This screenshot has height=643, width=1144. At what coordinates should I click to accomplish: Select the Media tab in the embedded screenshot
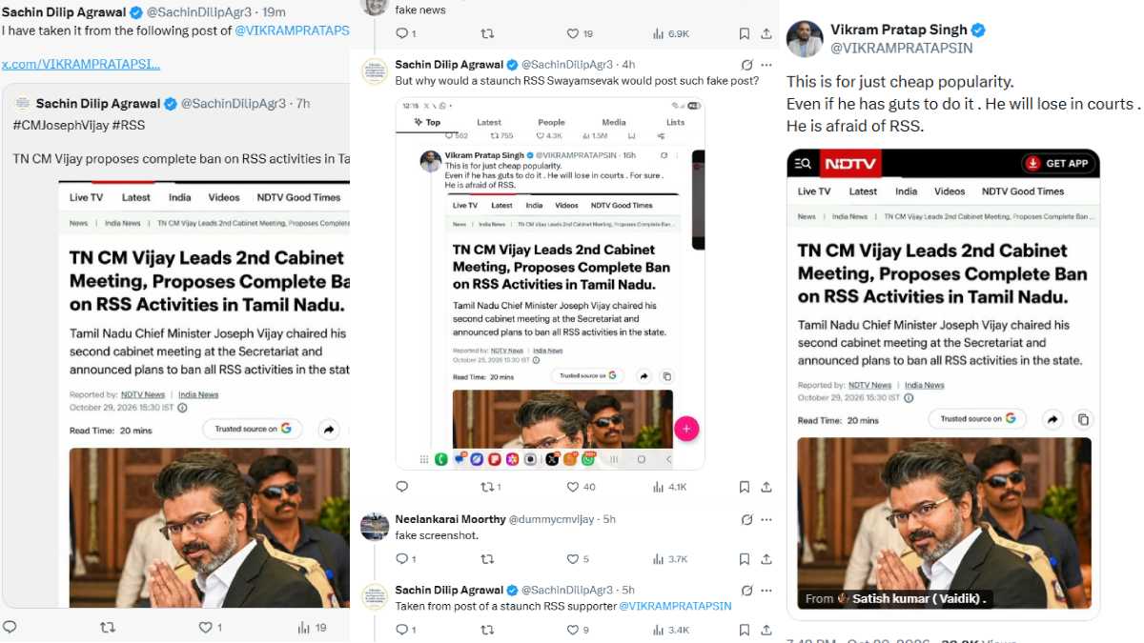tap(614, 122)
